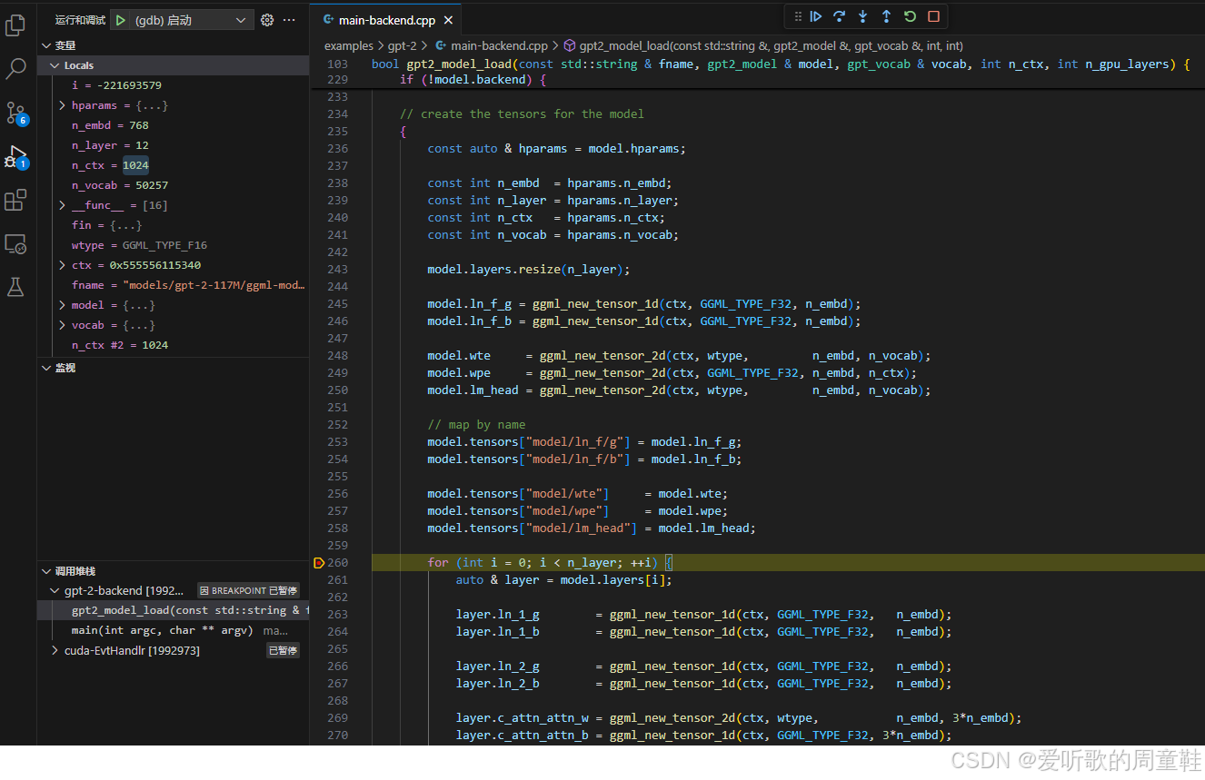
Task: Open the Run and Debug view
Action: click(15, 156)
